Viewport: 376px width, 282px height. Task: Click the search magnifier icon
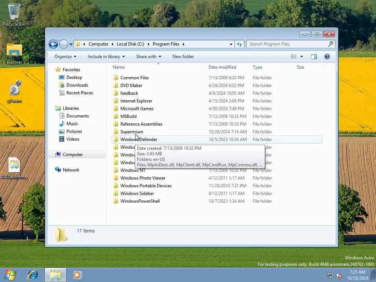tap(331, 44)
